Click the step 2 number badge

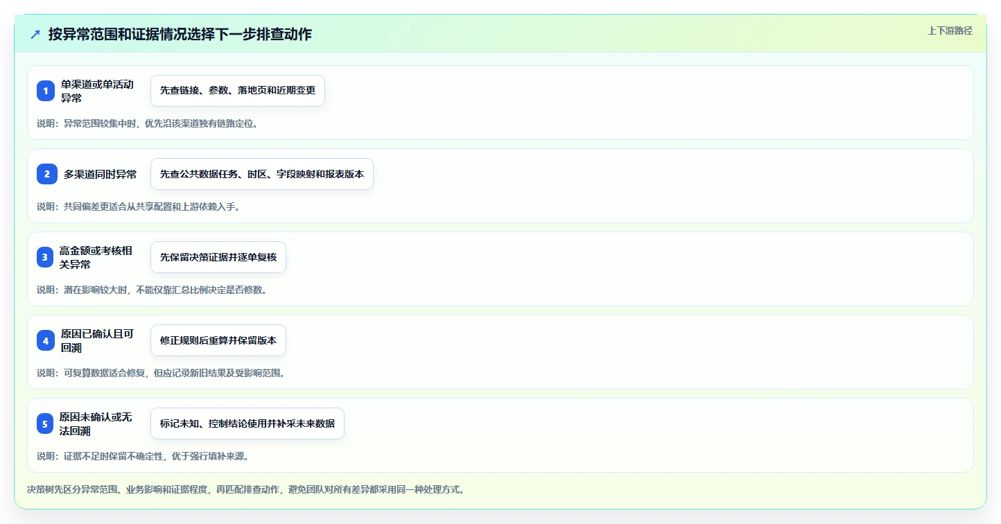pyautogui.click(x=47, y=174)
